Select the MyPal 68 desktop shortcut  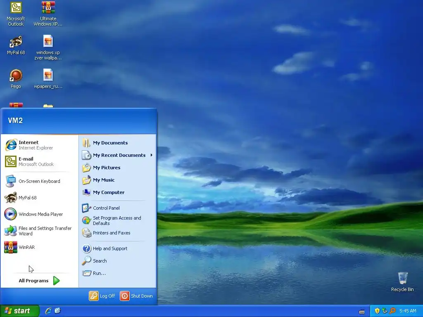[16, 45]
